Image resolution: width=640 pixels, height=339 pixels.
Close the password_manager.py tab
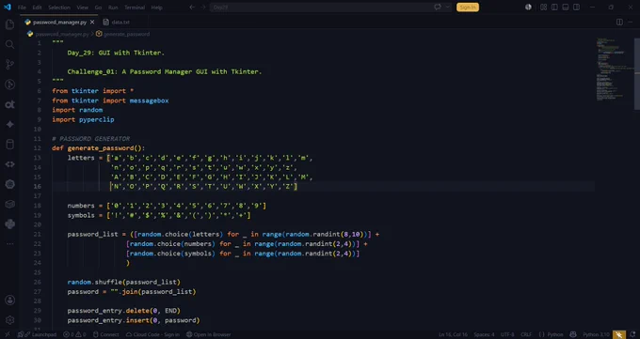point(92,22)
